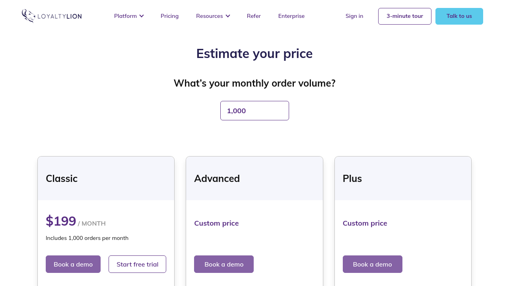The image size is (509, 286).
Task: Click the Sign in link
Action: tap(354, 16)
